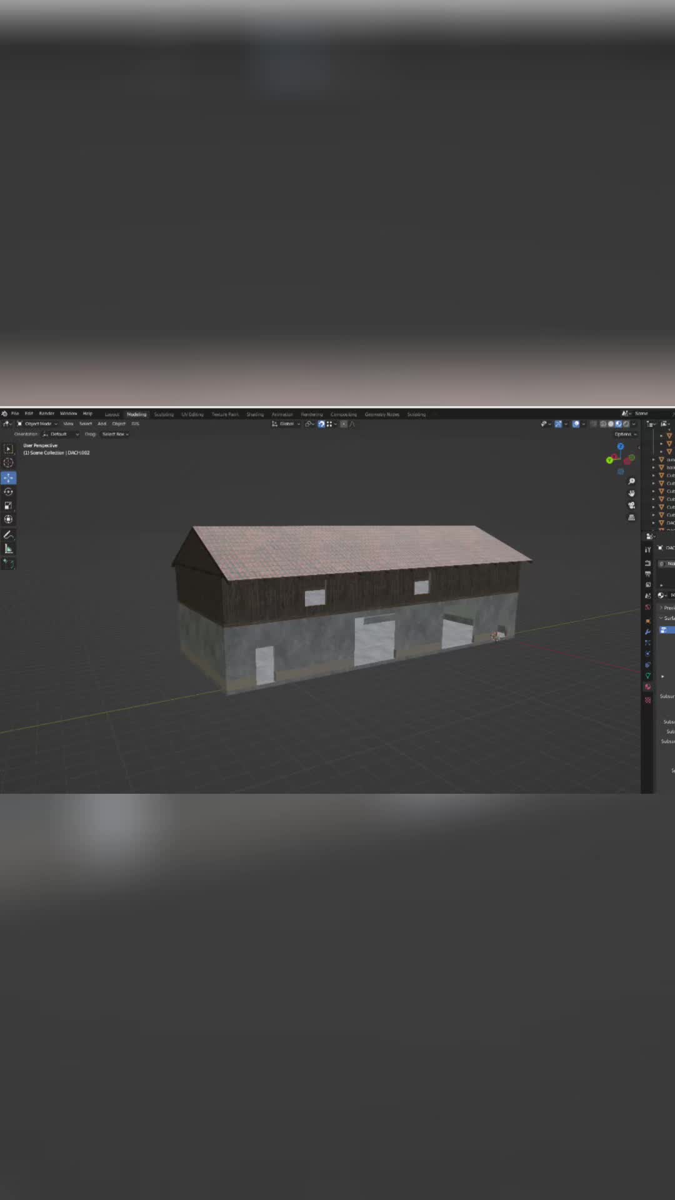The image size is (675, 1200).
Task: Click the Blender logo icon in the menu bar
Action: (4, 414)
